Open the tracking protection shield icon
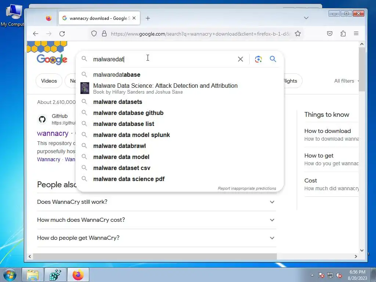376x282 pixels. click(94, 33)
